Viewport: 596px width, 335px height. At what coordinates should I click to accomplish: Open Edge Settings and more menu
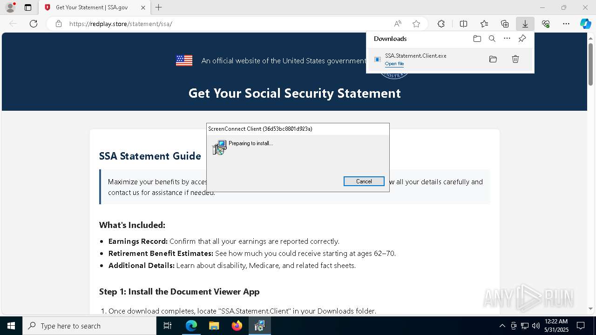point(566,24)
